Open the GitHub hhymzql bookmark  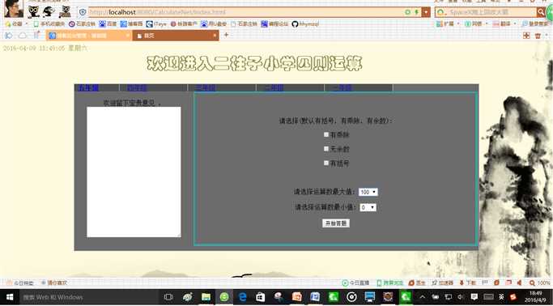[x=305, y=24]
